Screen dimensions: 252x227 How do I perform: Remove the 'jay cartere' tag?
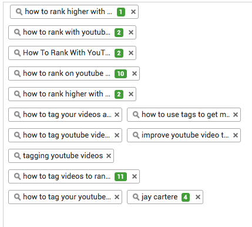[198, 197]
